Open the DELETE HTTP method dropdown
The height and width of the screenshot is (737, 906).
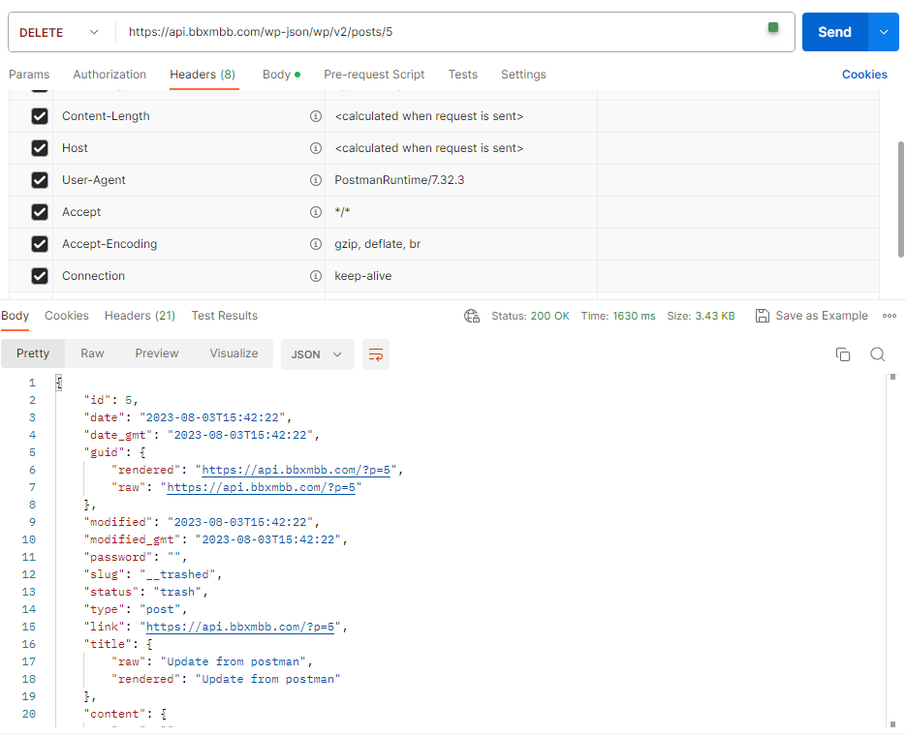(x=58, y=32)
